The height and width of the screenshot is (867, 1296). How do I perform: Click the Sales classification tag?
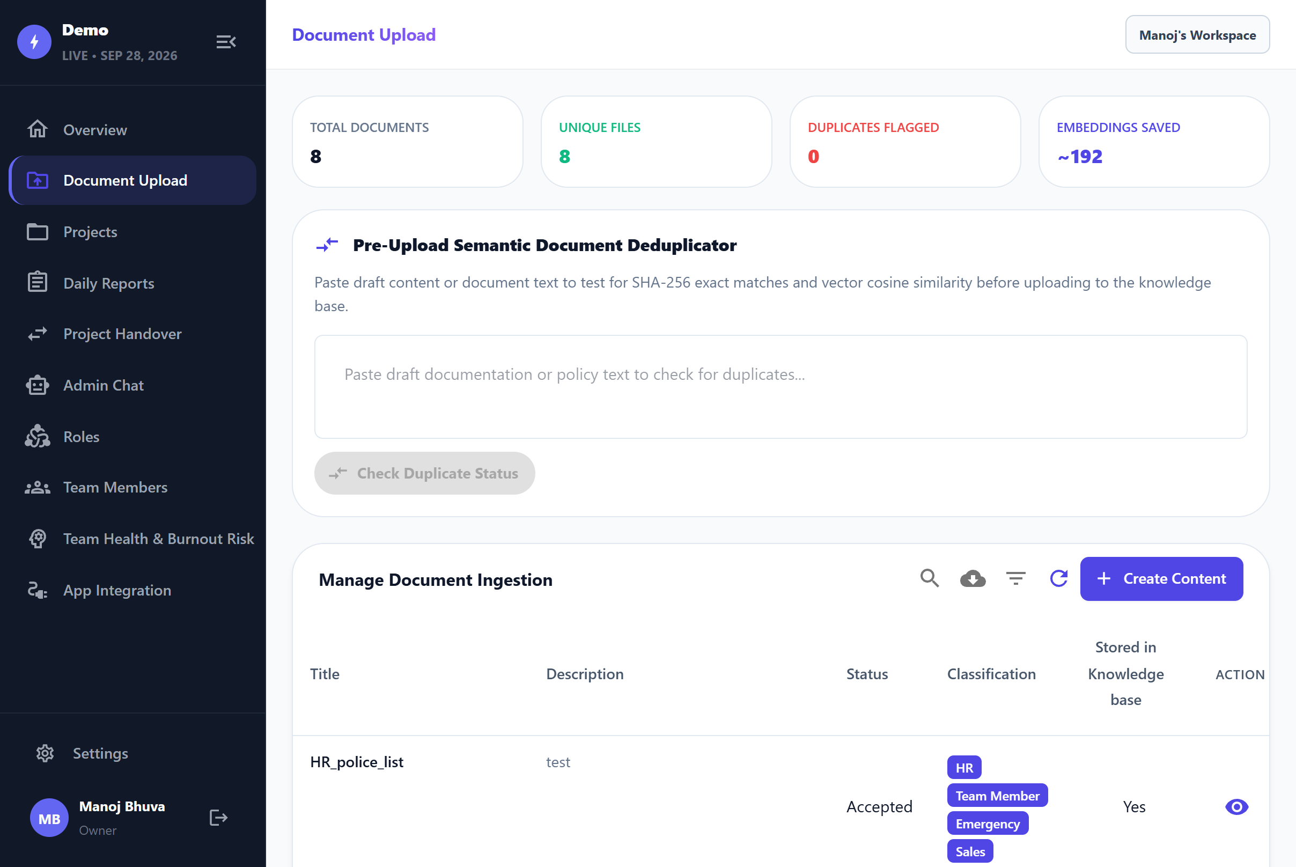[970, 851]
